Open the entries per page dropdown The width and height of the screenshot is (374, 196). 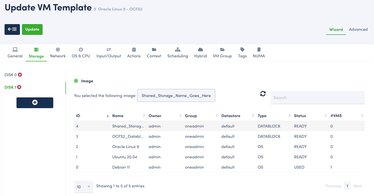point(84,187)
